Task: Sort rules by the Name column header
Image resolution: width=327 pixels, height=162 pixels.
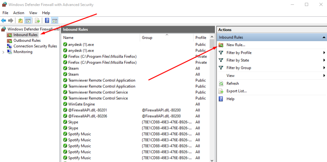Action: 101,38
